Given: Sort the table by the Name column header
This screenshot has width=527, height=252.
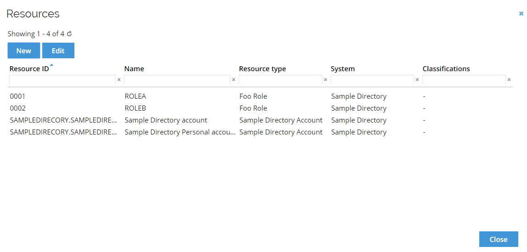Looking at the screenshot, I should tap(134, 69).
